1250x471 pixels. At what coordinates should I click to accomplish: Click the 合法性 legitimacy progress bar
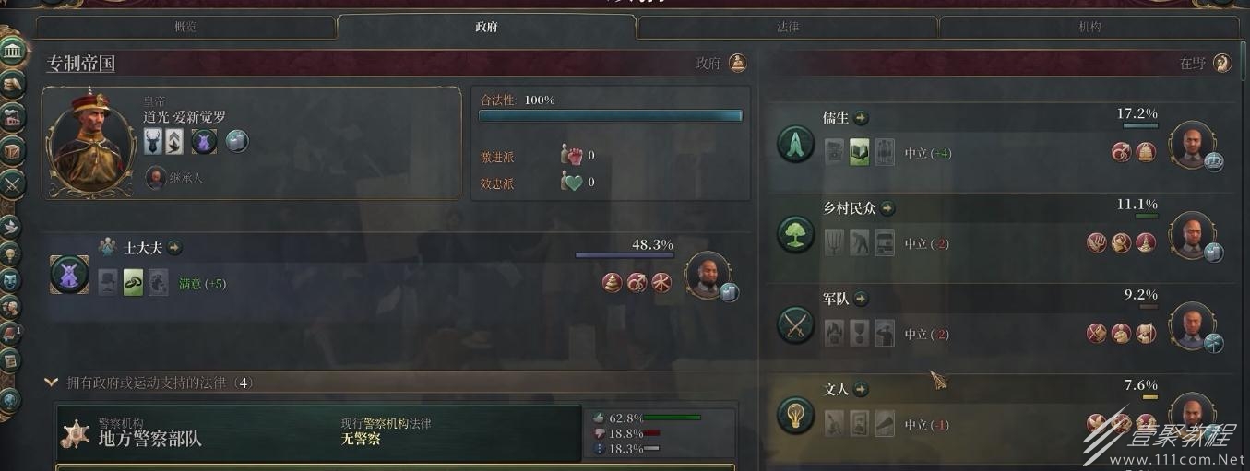click(x=610, y=116)
